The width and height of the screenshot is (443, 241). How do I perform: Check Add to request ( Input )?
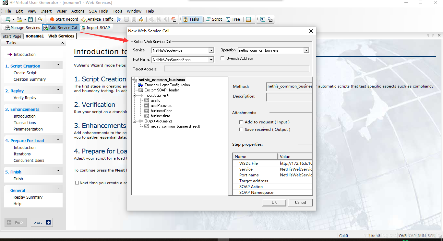(241, 122)
